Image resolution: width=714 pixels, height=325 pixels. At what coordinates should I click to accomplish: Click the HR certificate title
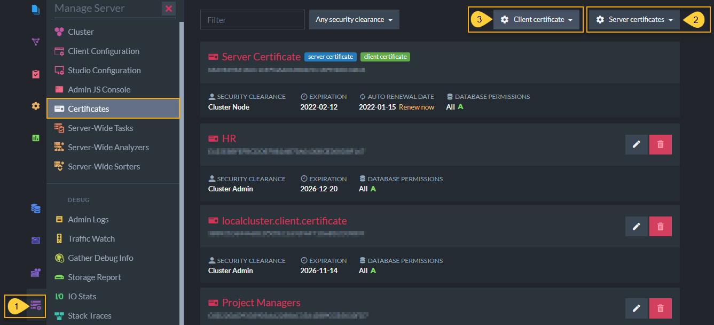tap(229, 138)
